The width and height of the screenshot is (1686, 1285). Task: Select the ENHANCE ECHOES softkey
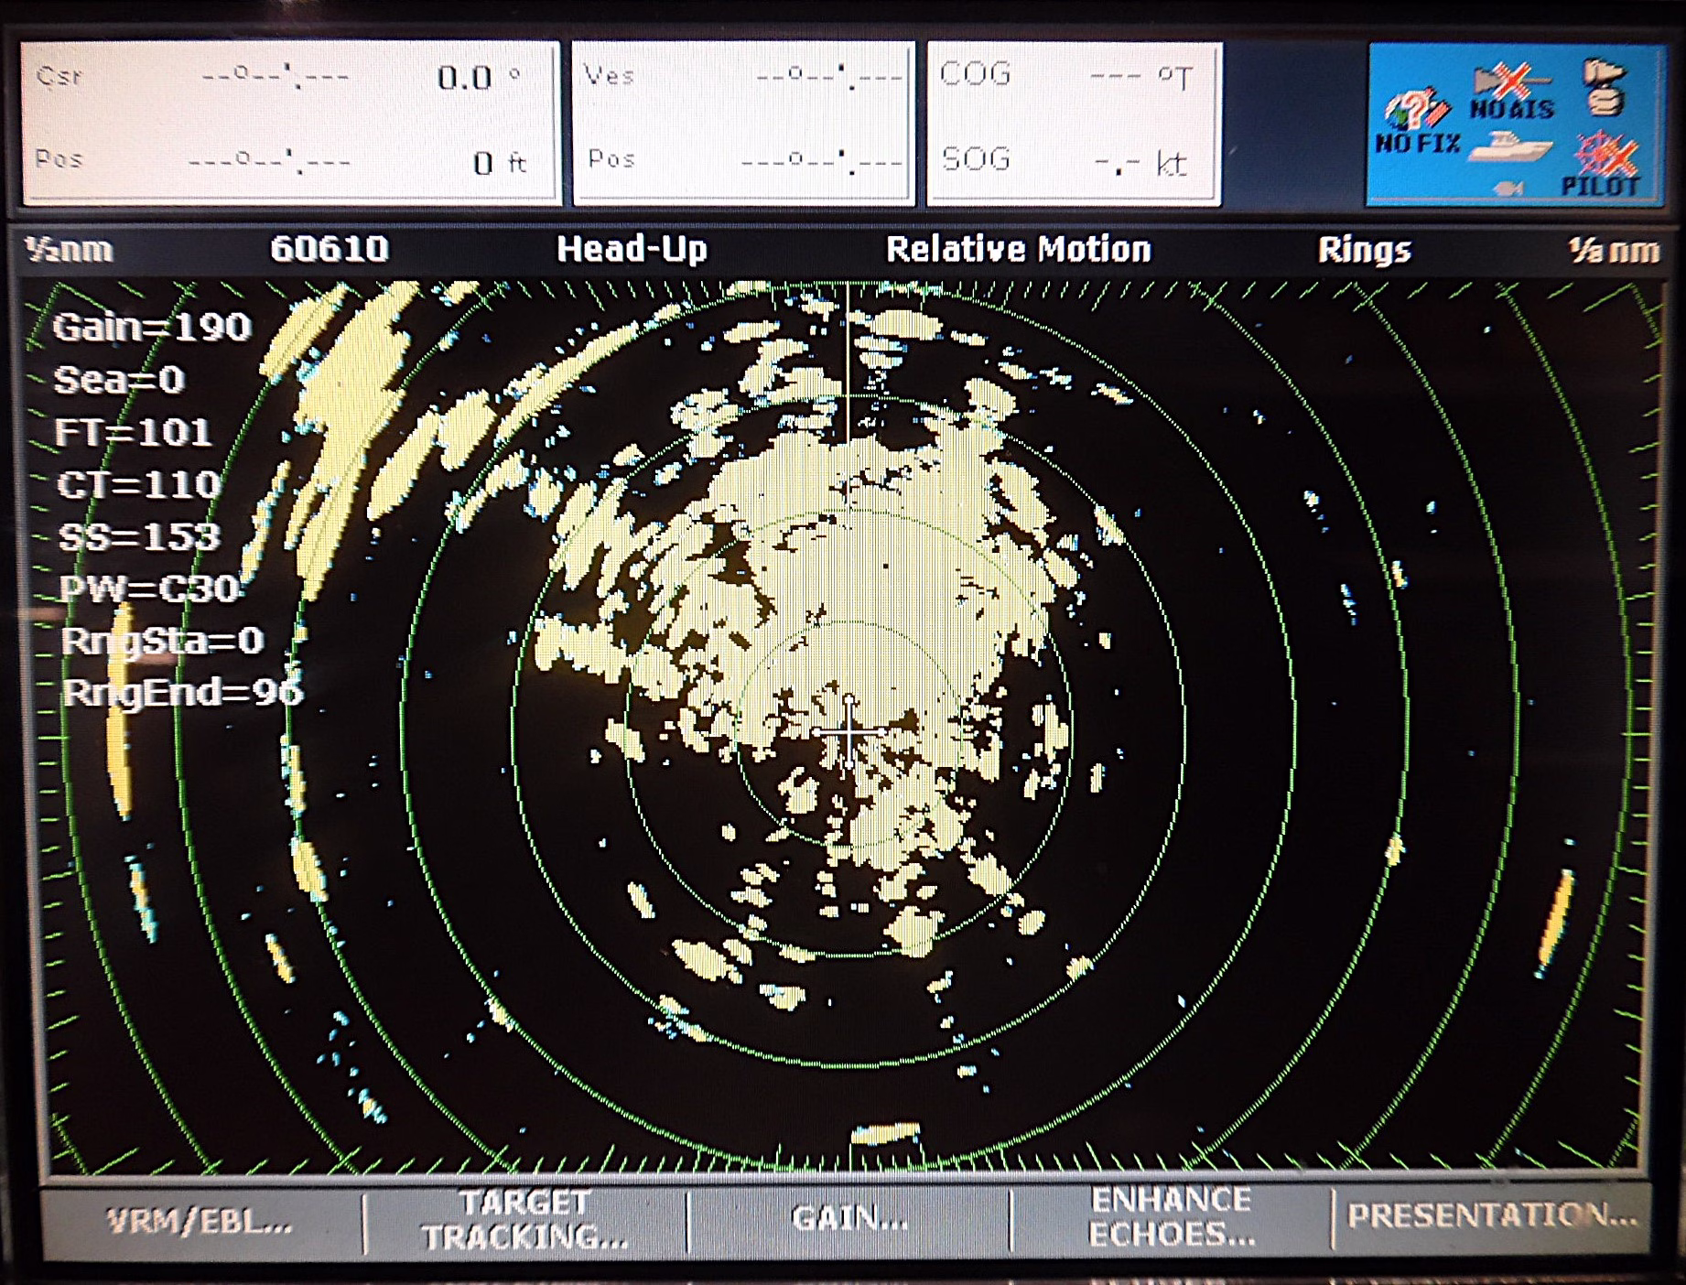tap(1171, 1217)
